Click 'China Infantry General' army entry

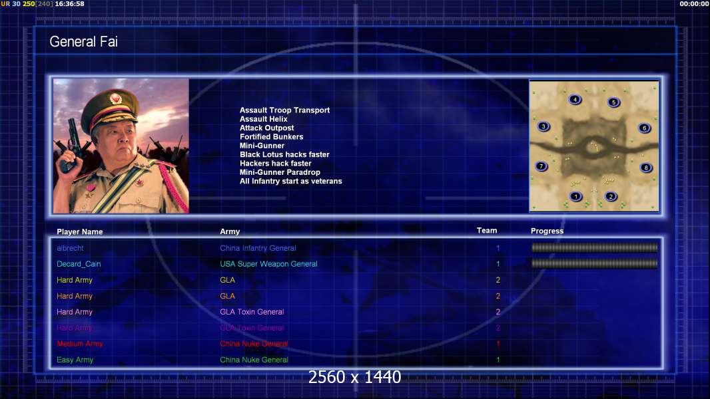point(258,248)
